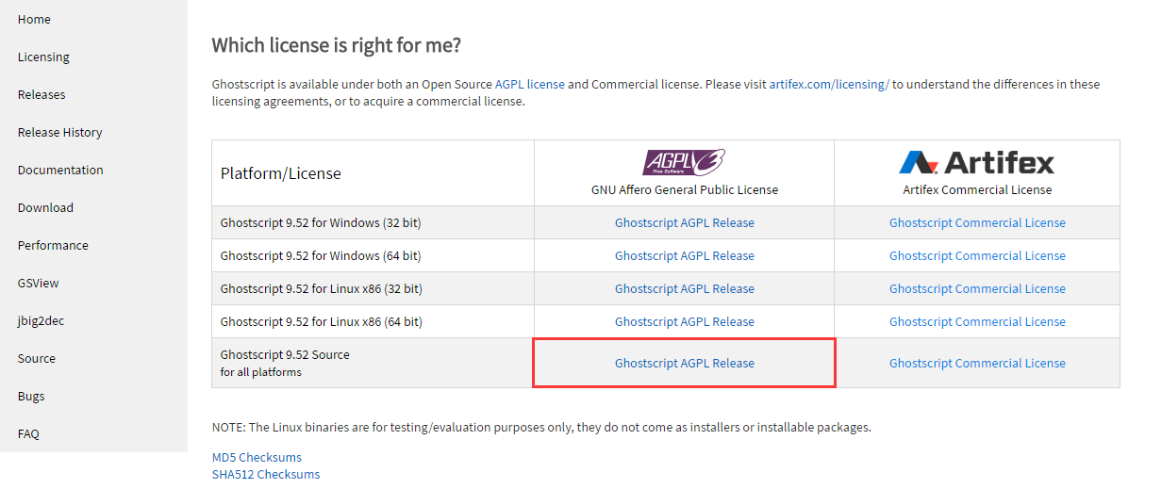The image size is (1162, 489).
Task: Select jbig2dec in the sidebar
Action: (41, 320)
